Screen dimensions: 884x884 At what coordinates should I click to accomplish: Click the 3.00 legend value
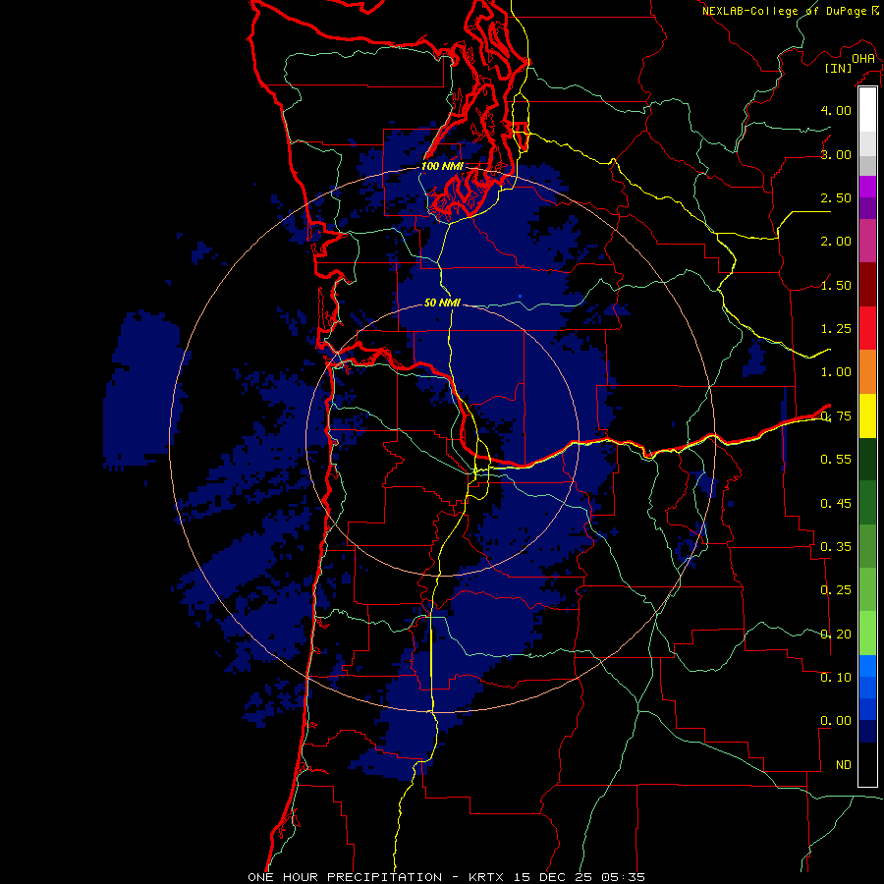point(836,154)
